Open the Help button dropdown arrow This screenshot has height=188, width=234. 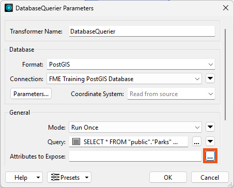[x=38, y=177]
